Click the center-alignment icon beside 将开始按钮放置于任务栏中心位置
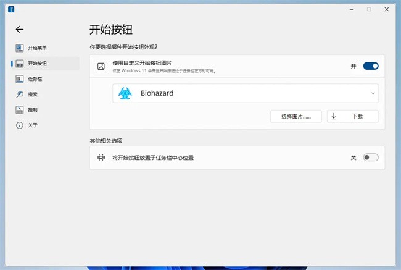The image size is (401, 270). (x=101, y=158)
